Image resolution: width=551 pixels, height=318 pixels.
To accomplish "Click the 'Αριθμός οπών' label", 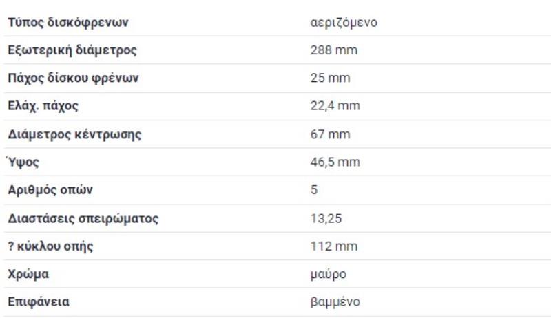I will coord(50,190).
